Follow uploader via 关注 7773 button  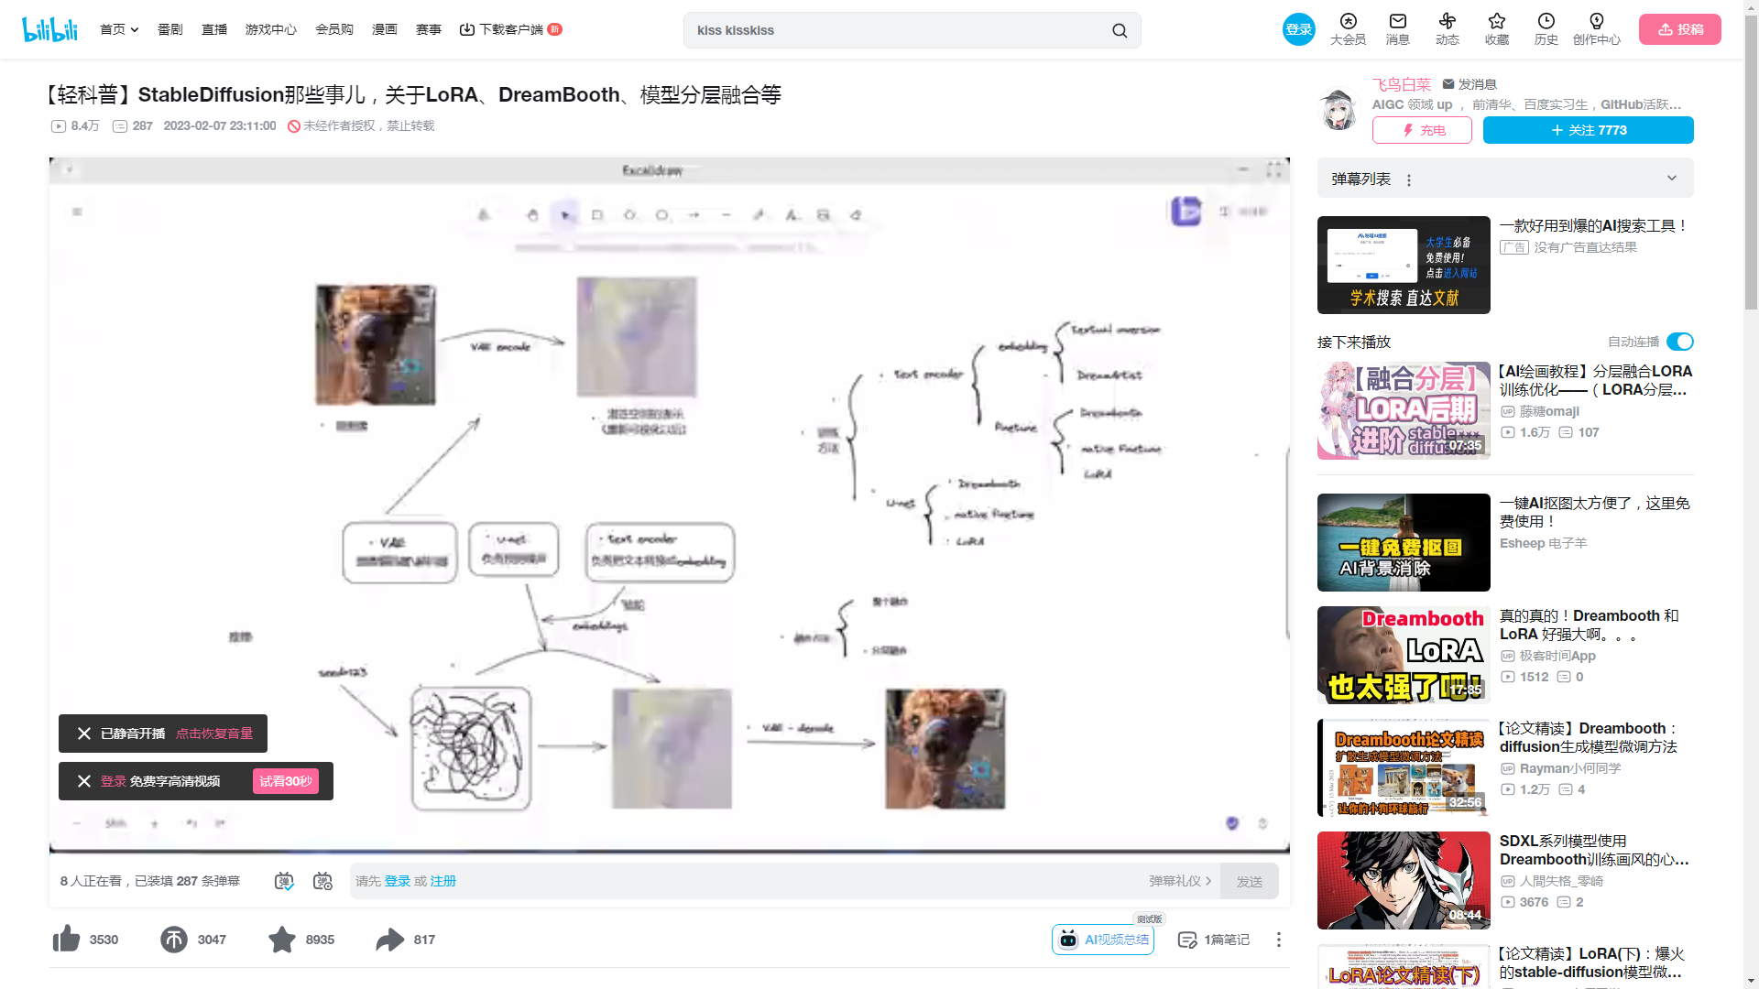pos(1589,130)
